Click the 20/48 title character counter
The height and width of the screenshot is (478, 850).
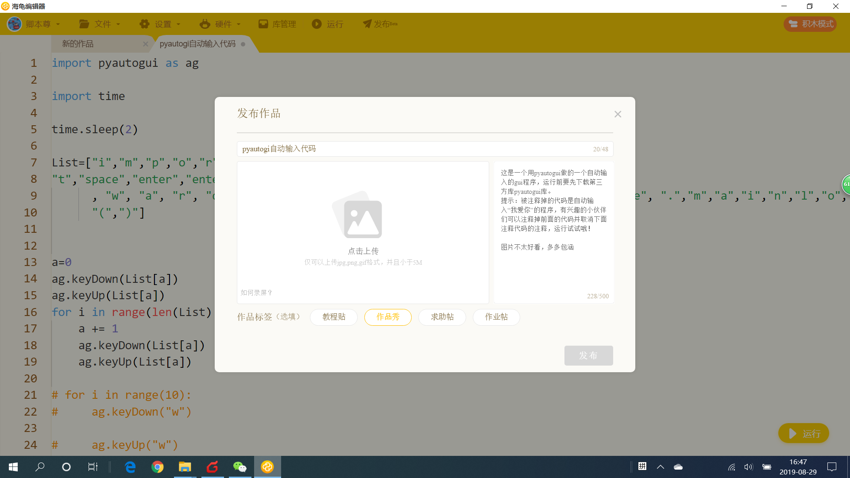601,150
